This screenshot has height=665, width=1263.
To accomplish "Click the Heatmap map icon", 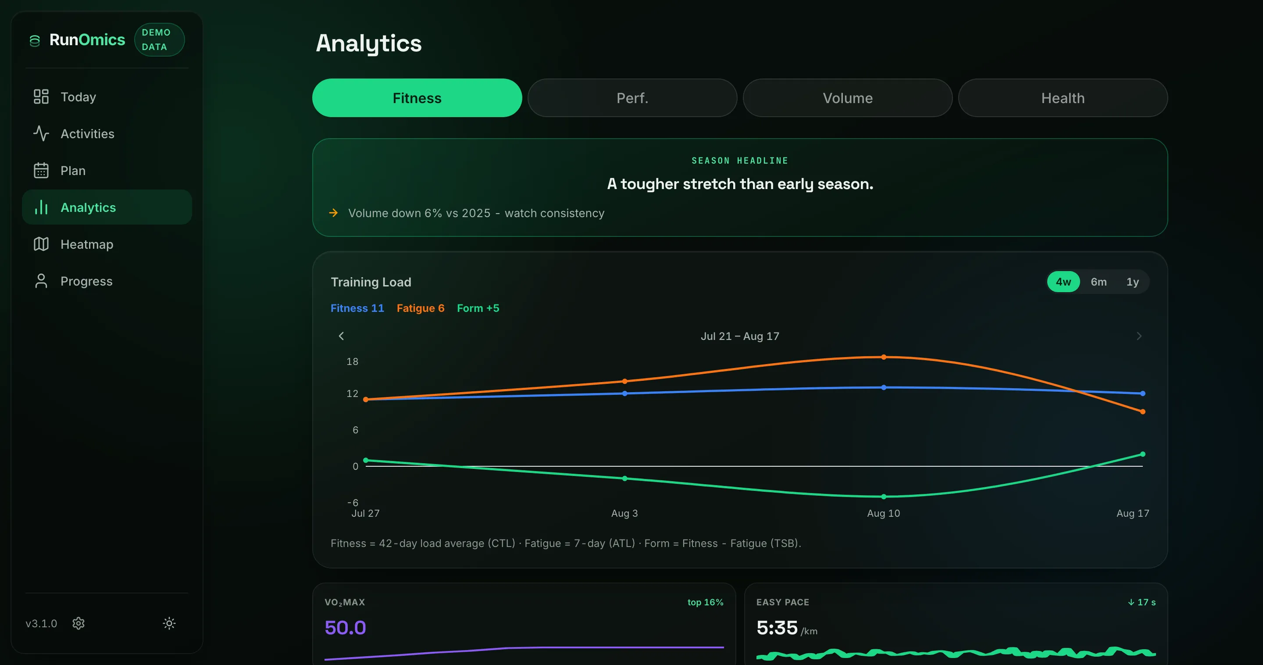I will click(x=41, y=244).
